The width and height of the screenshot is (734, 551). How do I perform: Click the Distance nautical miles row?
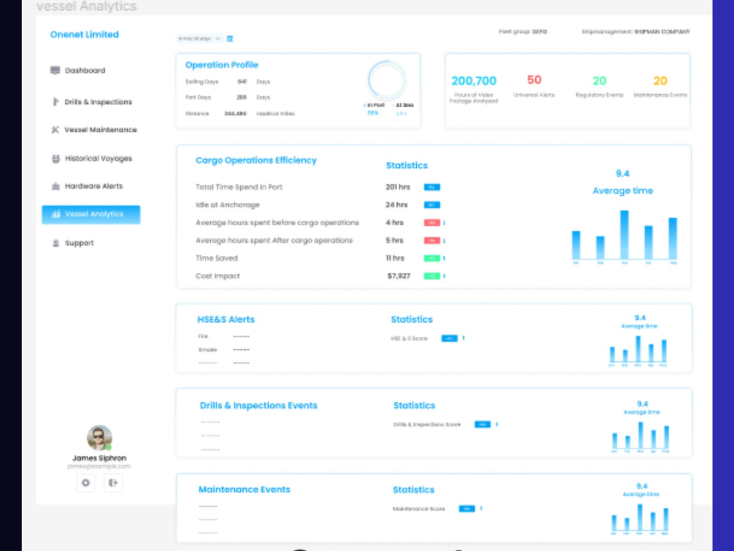240,113
